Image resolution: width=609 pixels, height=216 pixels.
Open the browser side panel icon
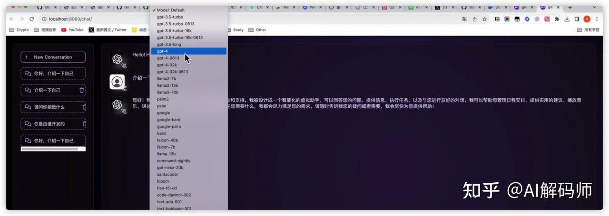pyautogui.click(x=577, y=19)
